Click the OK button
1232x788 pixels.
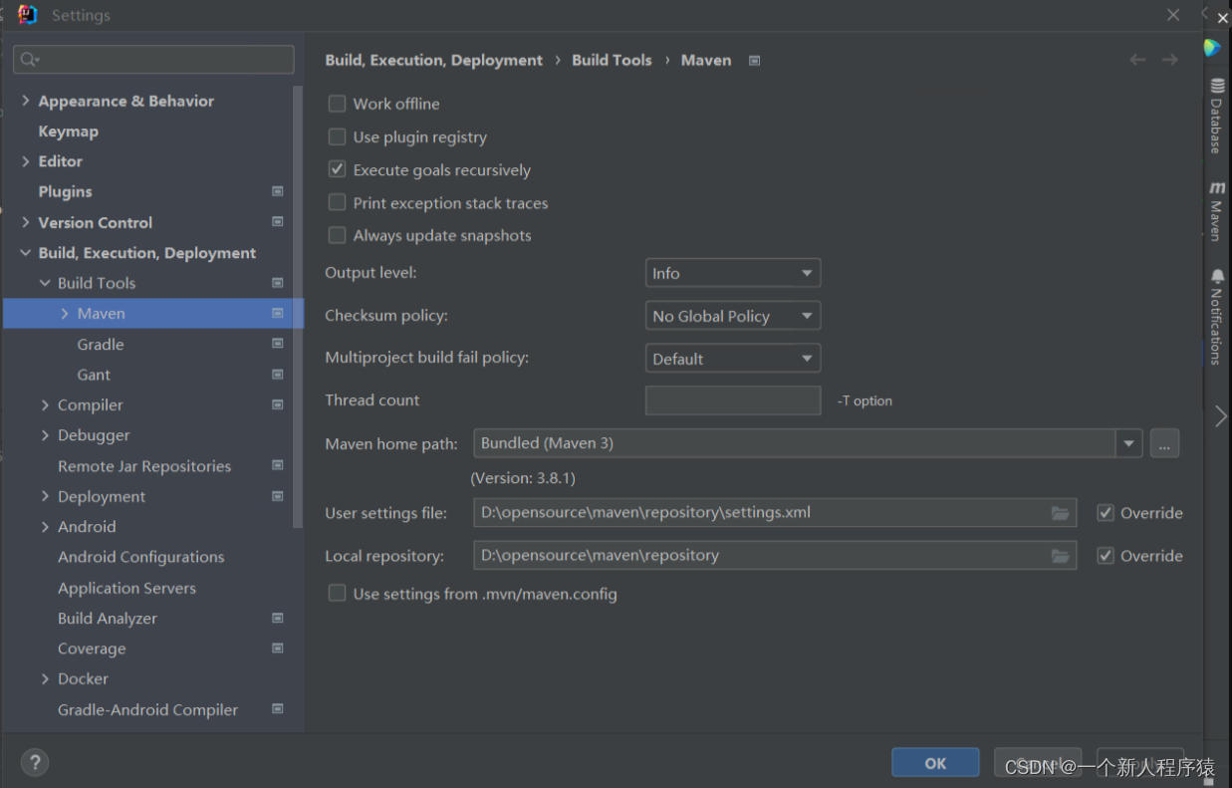pos(935,763)
